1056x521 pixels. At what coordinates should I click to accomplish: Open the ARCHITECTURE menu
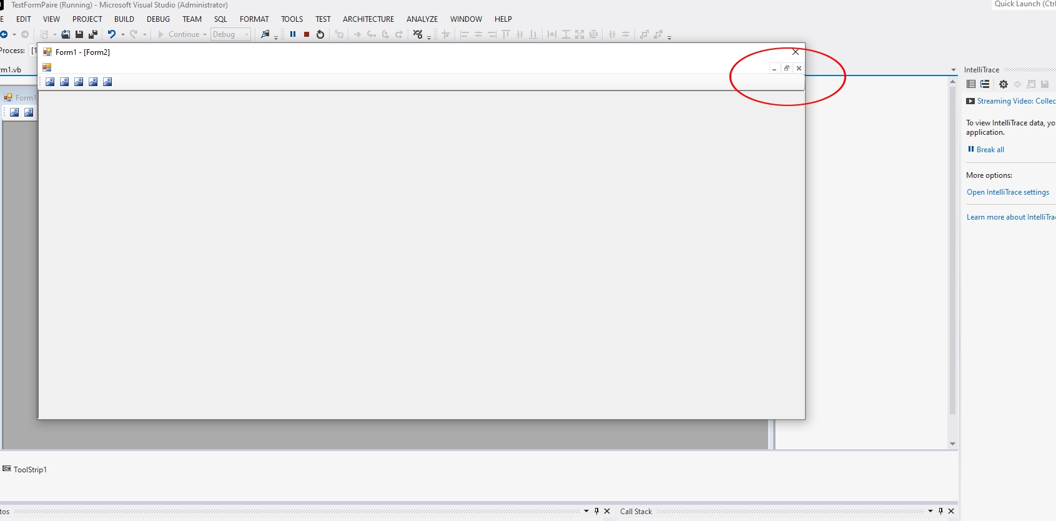[368, 19]
